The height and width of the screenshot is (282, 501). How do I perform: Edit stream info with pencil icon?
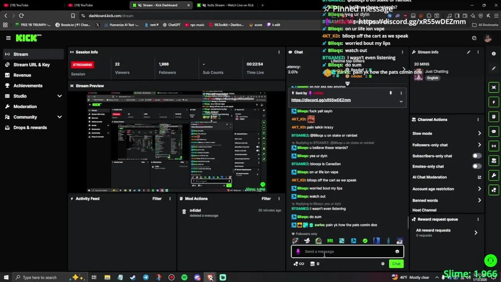(x=469, y=52)
